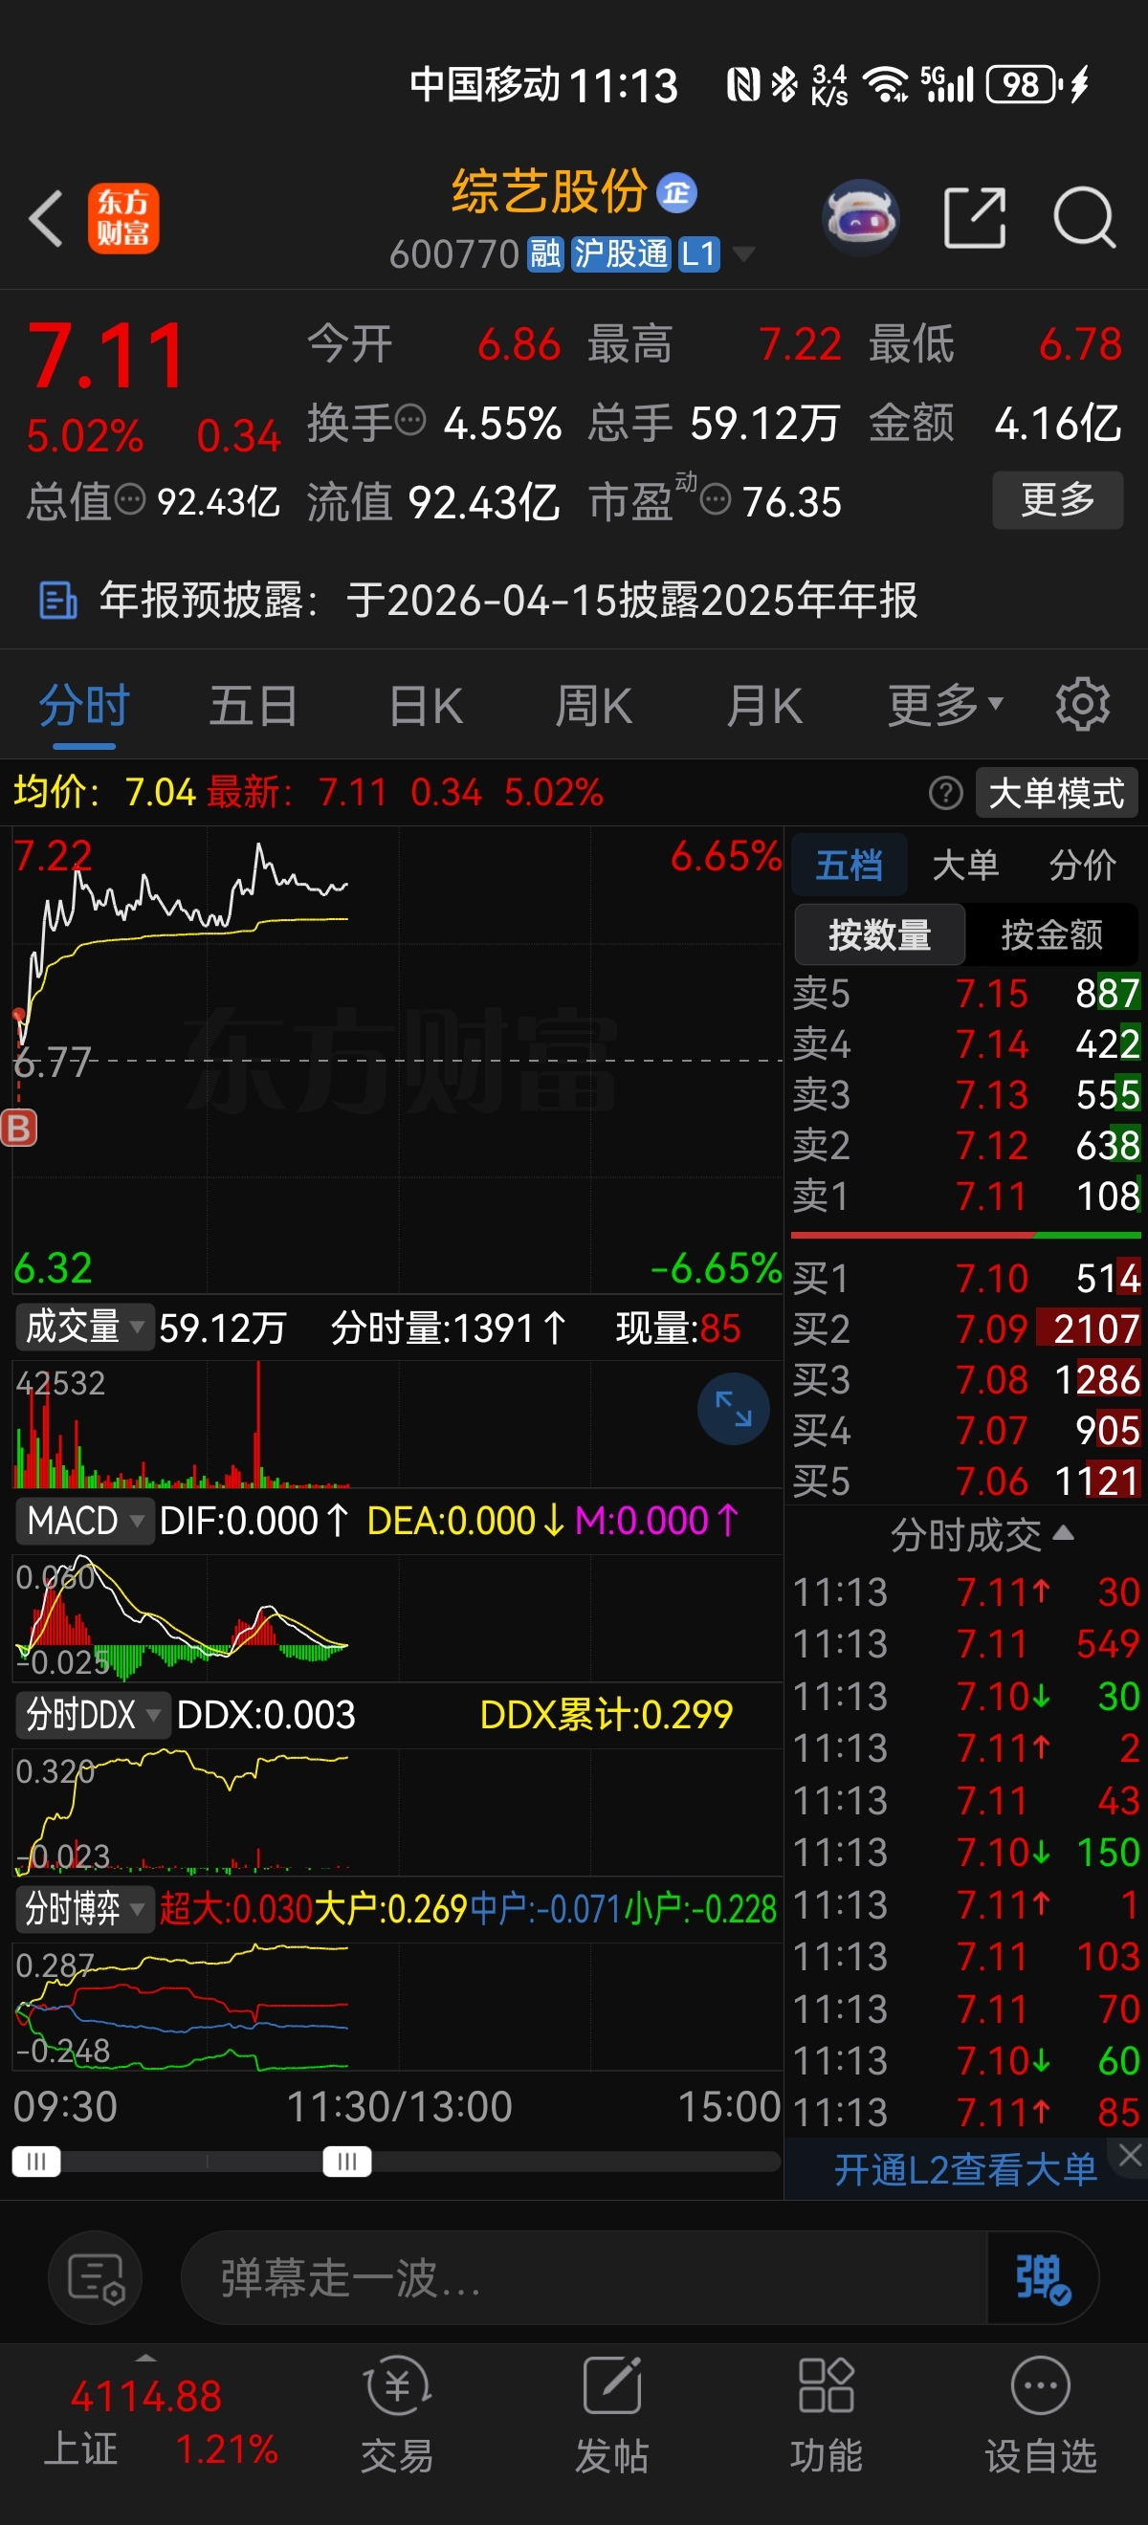Tap the 融 tag badge

545,254
